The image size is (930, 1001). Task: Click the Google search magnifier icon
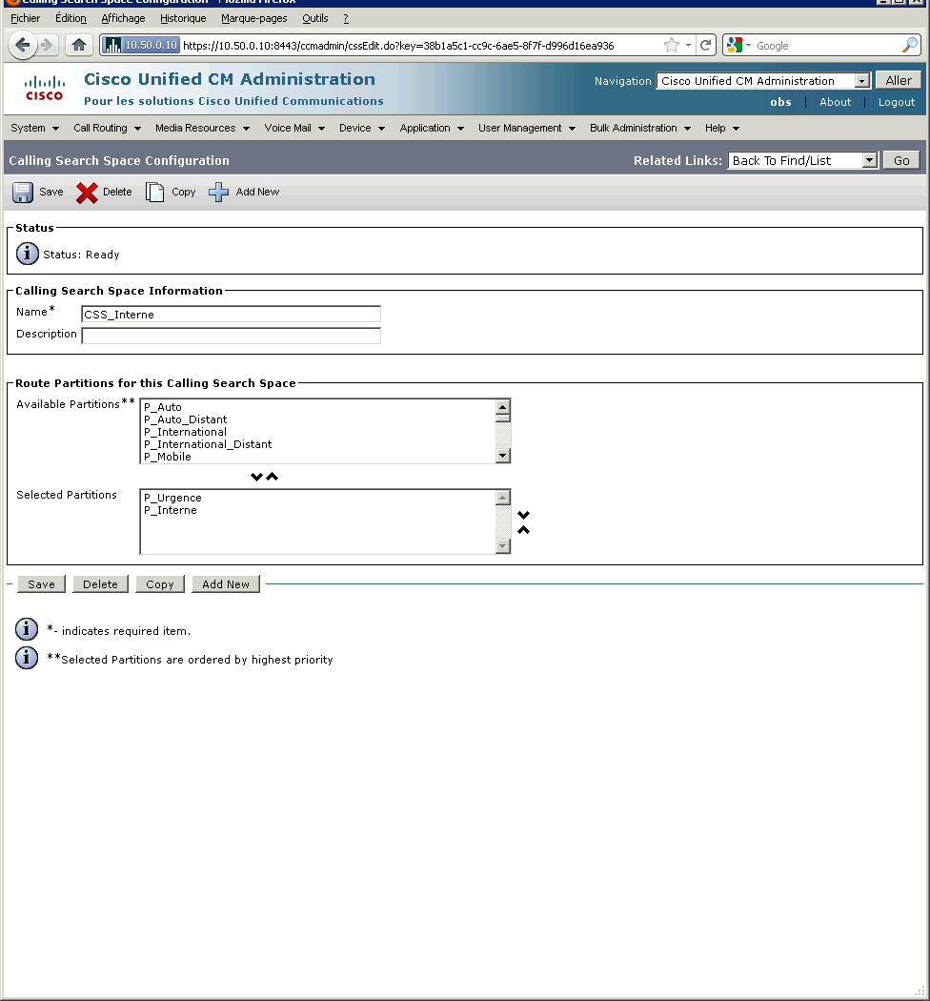coord(910,46)
